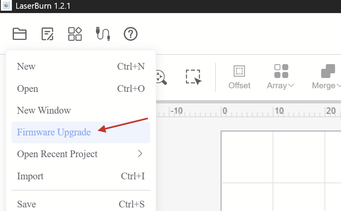Click the Offset tool icon
The width and height of the screenshot is (341, 211).
coord(239,72)
